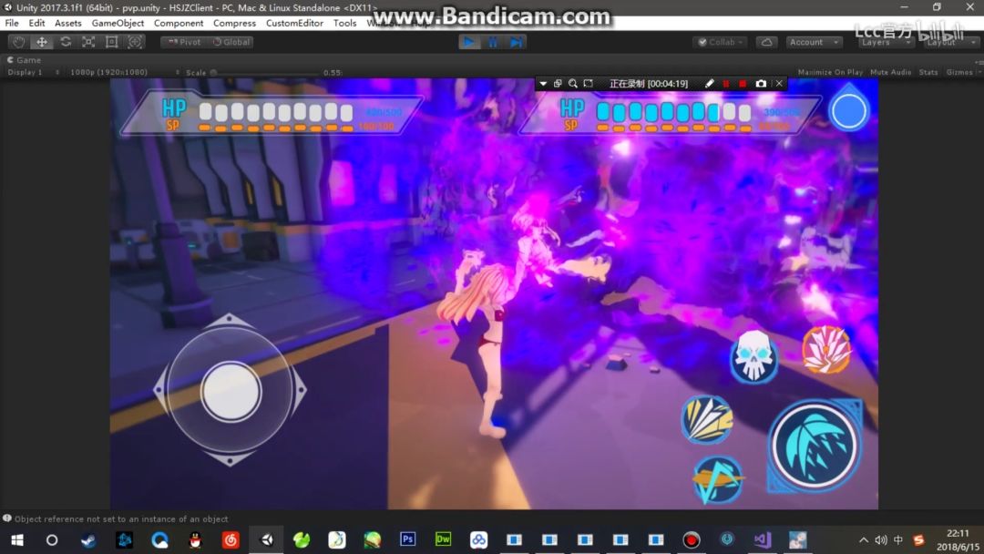Click the Bandicam window mode icon

coord(558,84)
